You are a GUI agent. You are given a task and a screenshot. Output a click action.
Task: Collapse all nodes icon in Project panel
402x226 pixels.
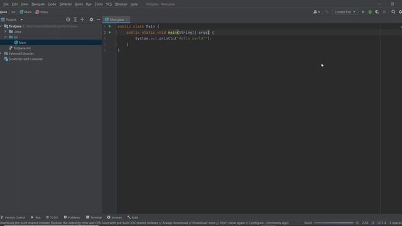pyautogui.click(x=82, y=19)
